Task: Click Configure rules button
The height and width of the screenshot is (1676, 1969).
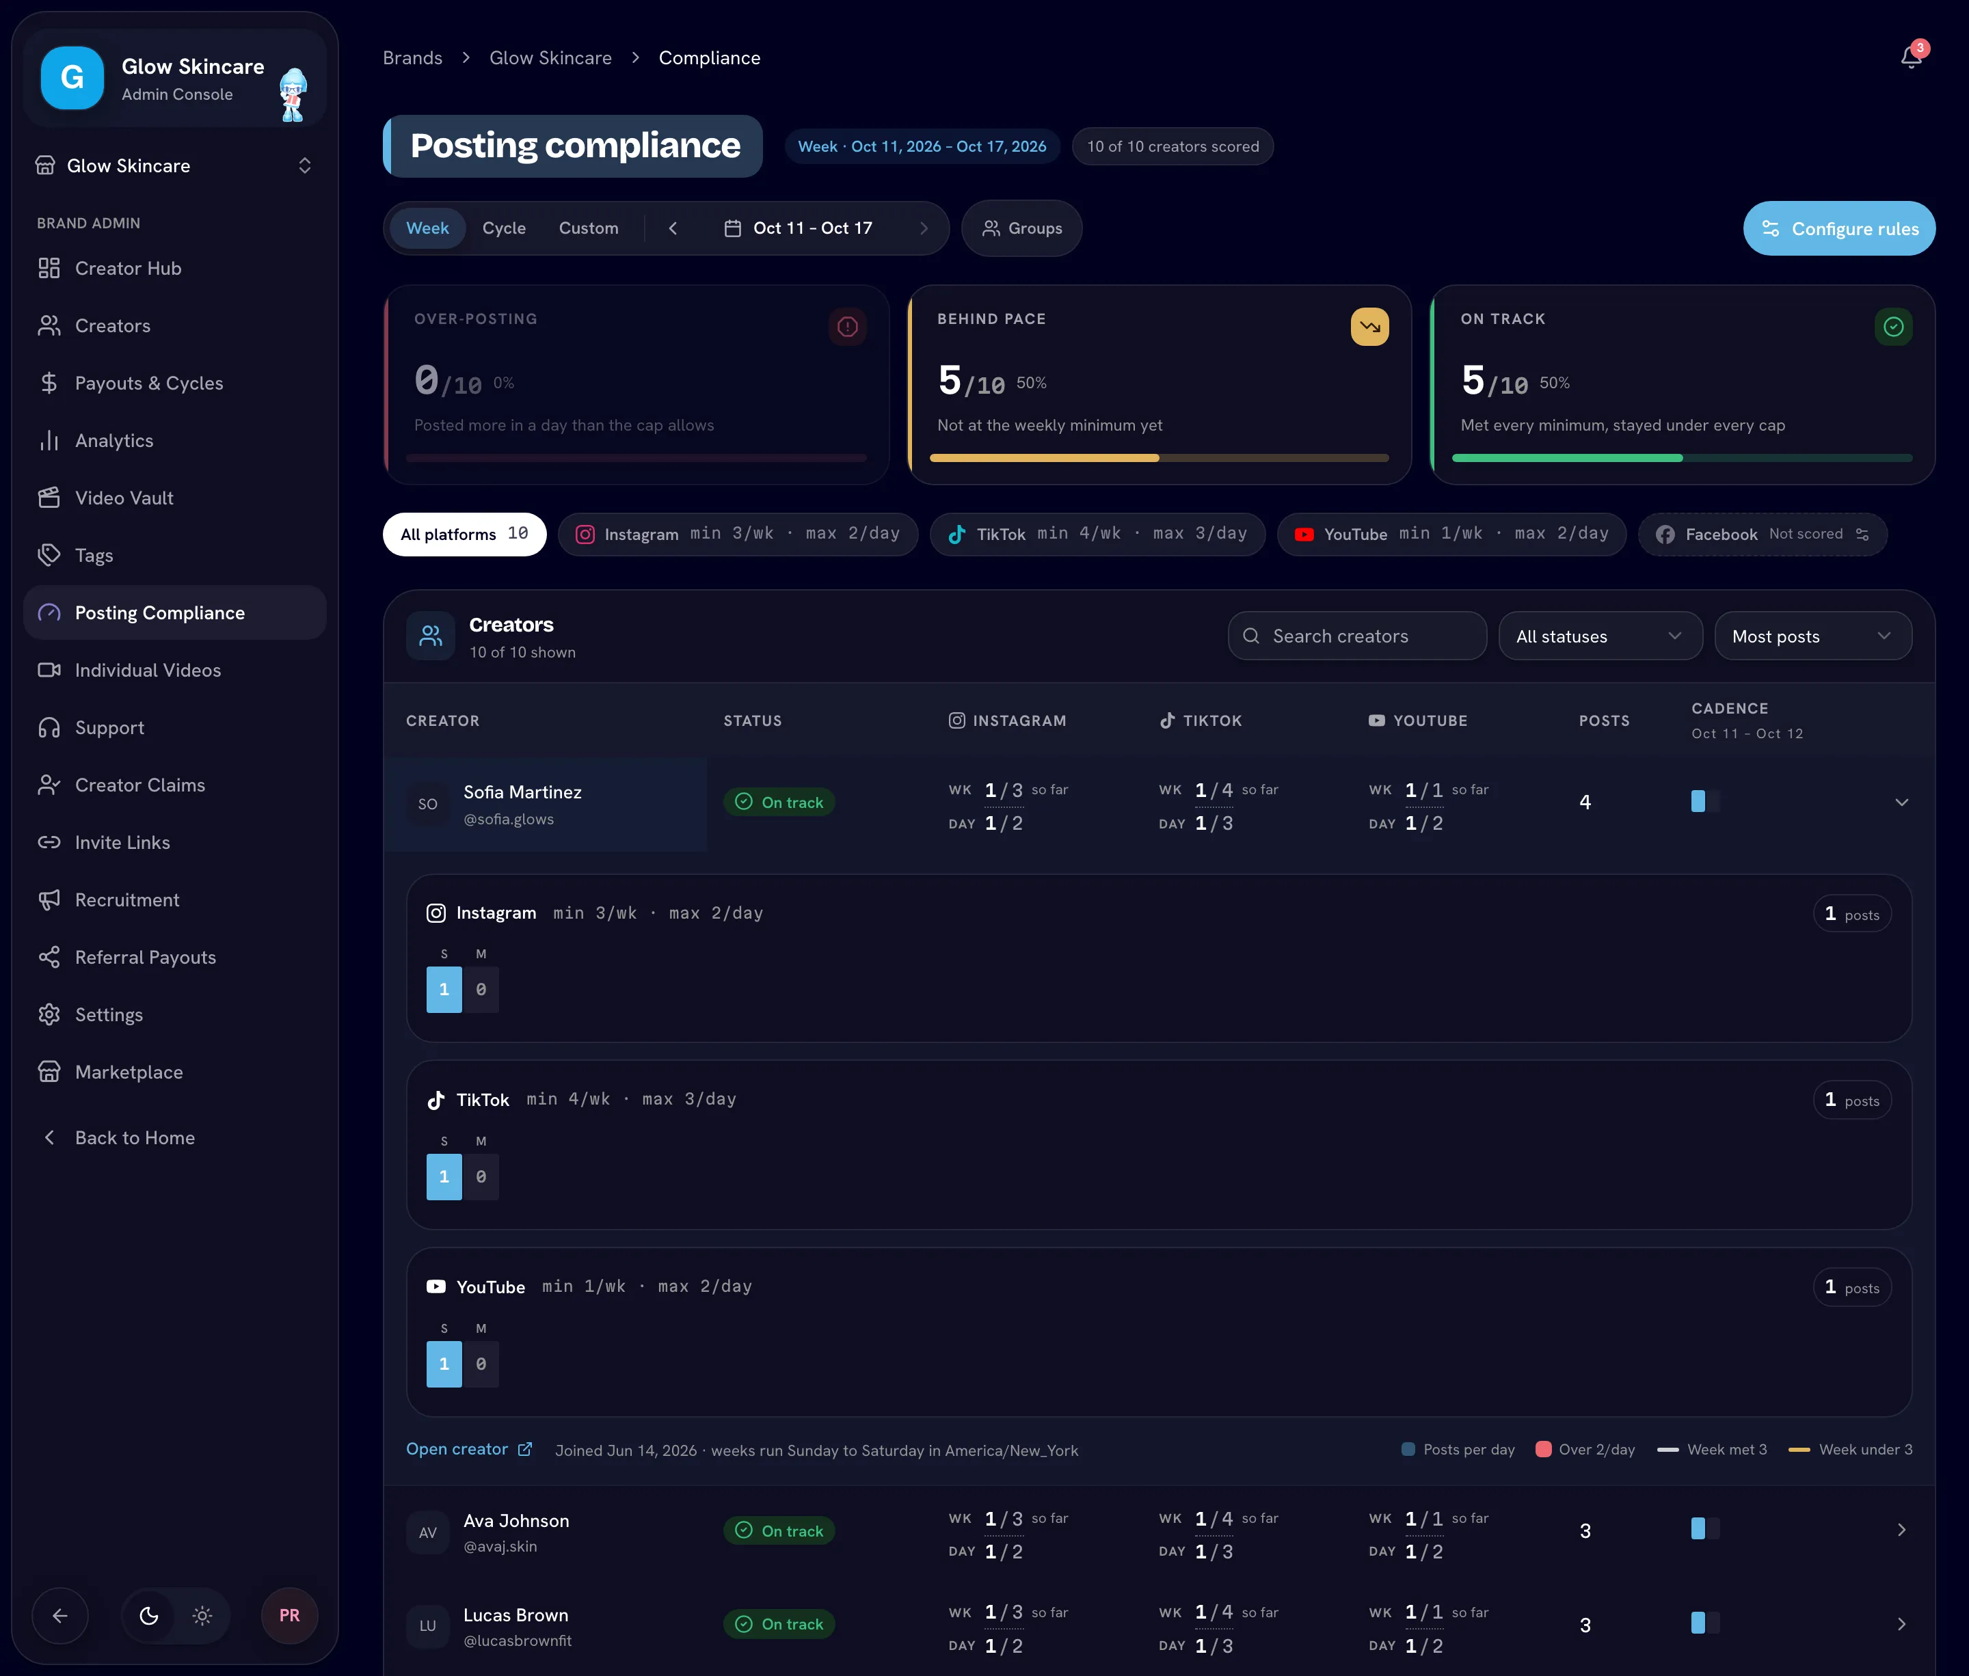Action: tap(1839, 228)
